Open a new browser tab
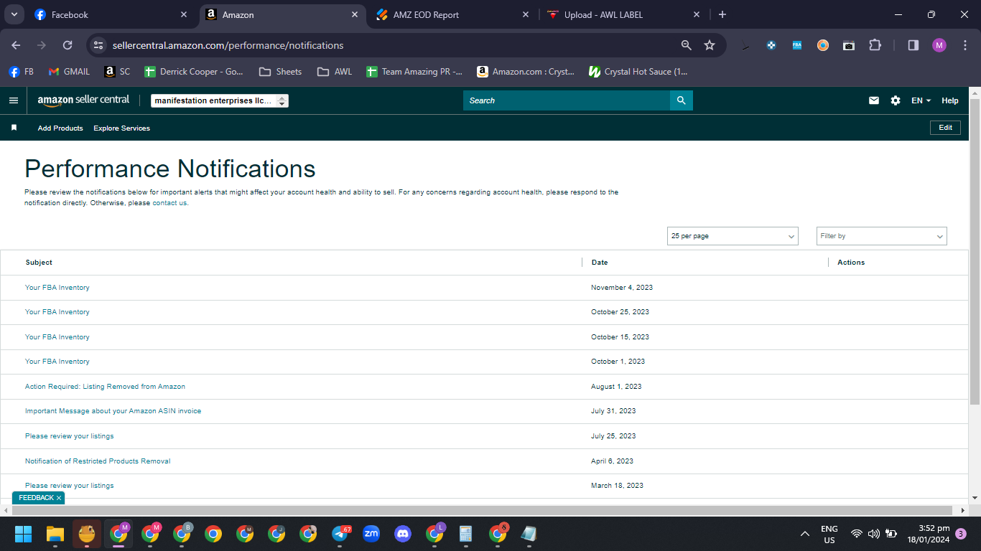The width and height of the screenshot is (981, 551). click(x=722, y=14)
